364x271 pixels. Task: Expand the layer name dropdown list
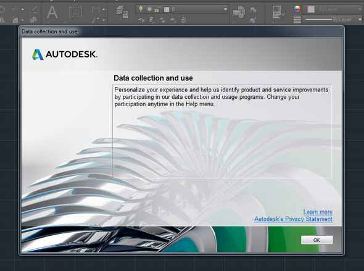225,9
